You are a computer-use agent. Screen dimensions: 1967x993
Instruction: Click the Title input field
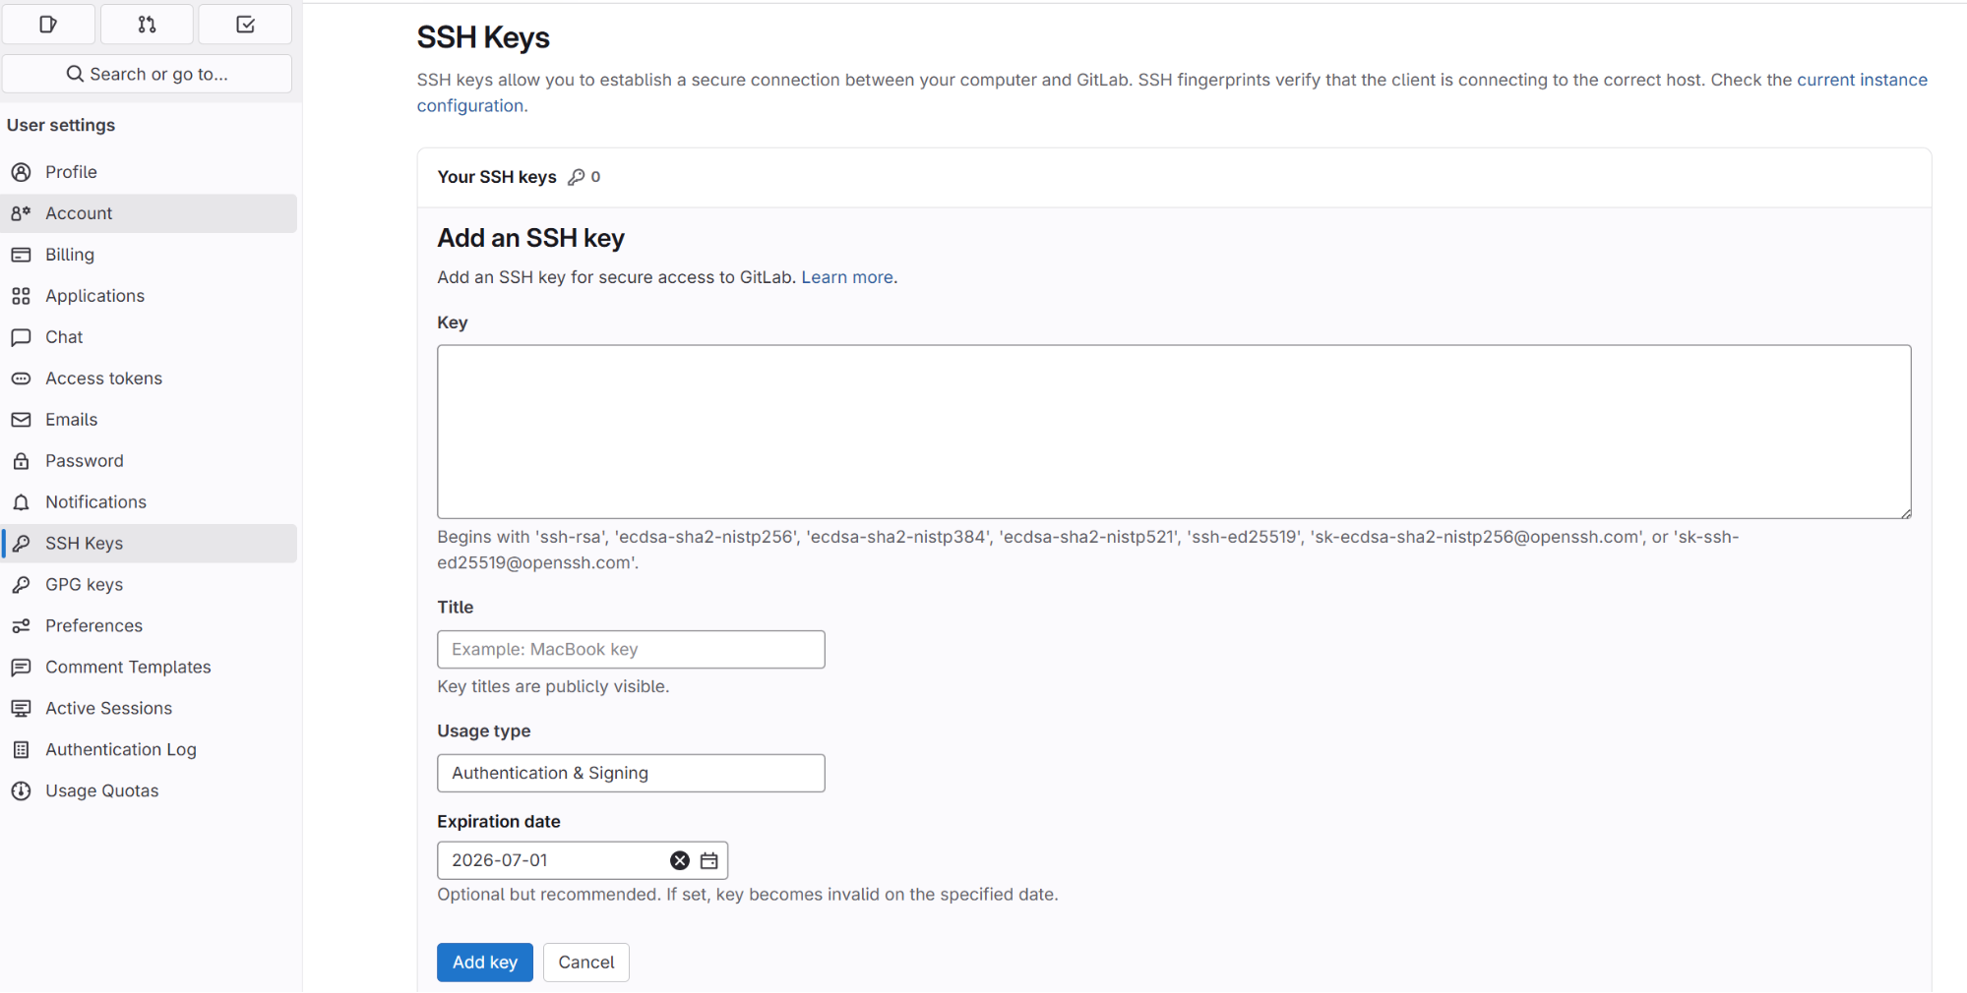pos(631,650)
